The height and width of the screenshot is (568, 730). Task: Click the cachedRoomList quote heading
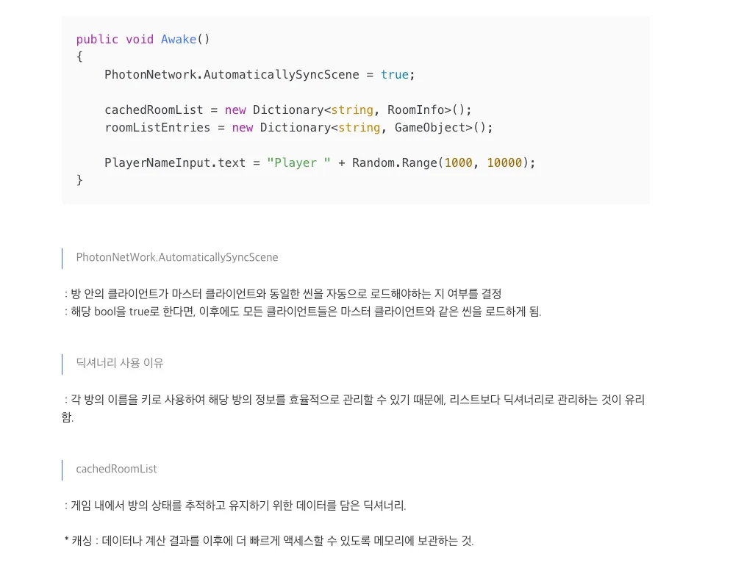pyautogui.click(x=116, y=469)
